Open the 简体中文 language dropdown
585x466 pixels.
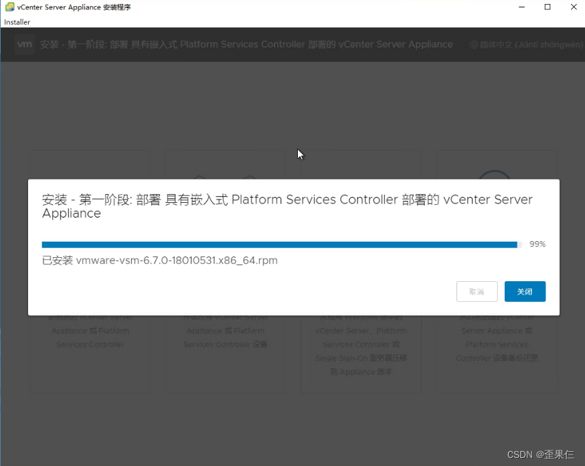(526, 45)
